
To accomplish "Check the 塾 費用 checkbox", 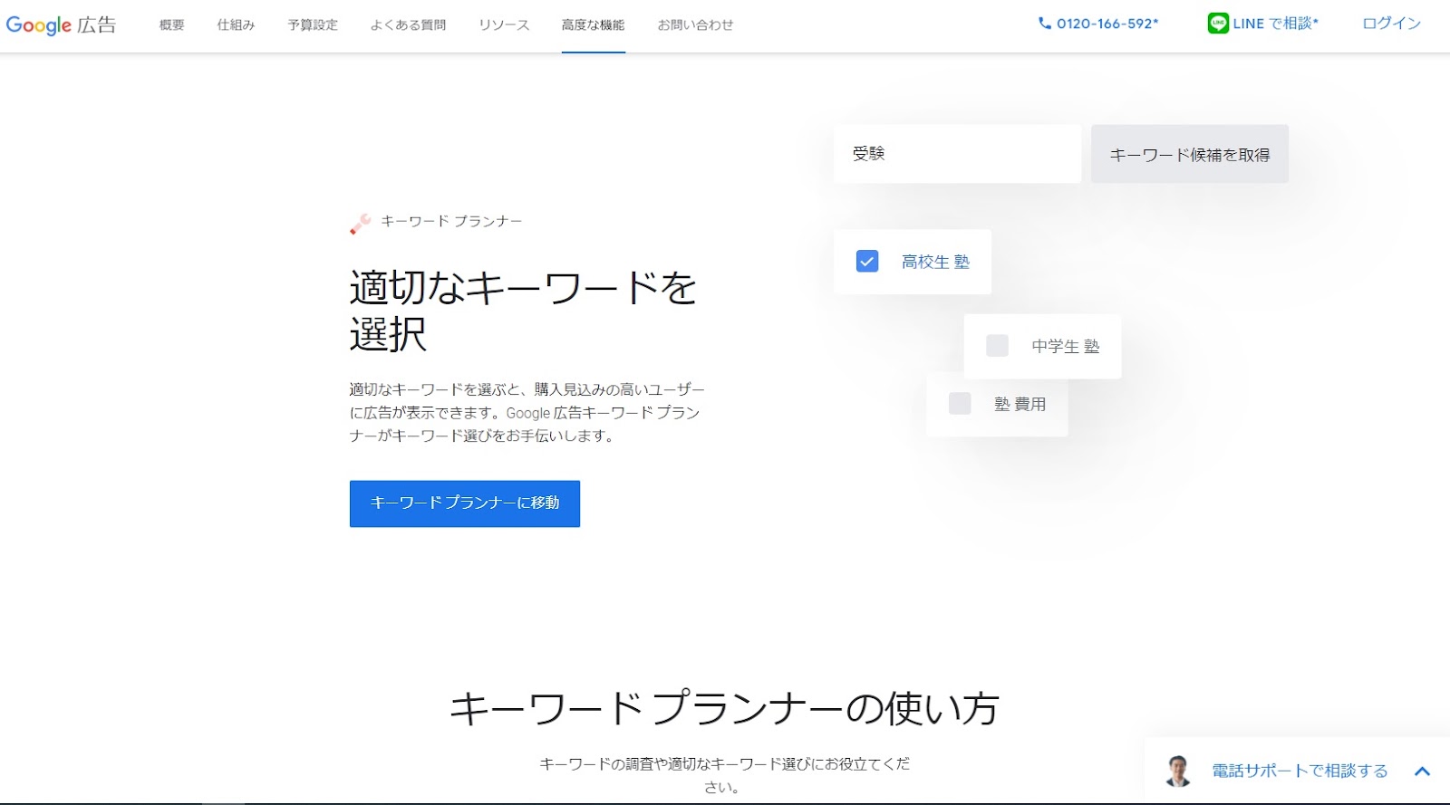I will 960,404.
